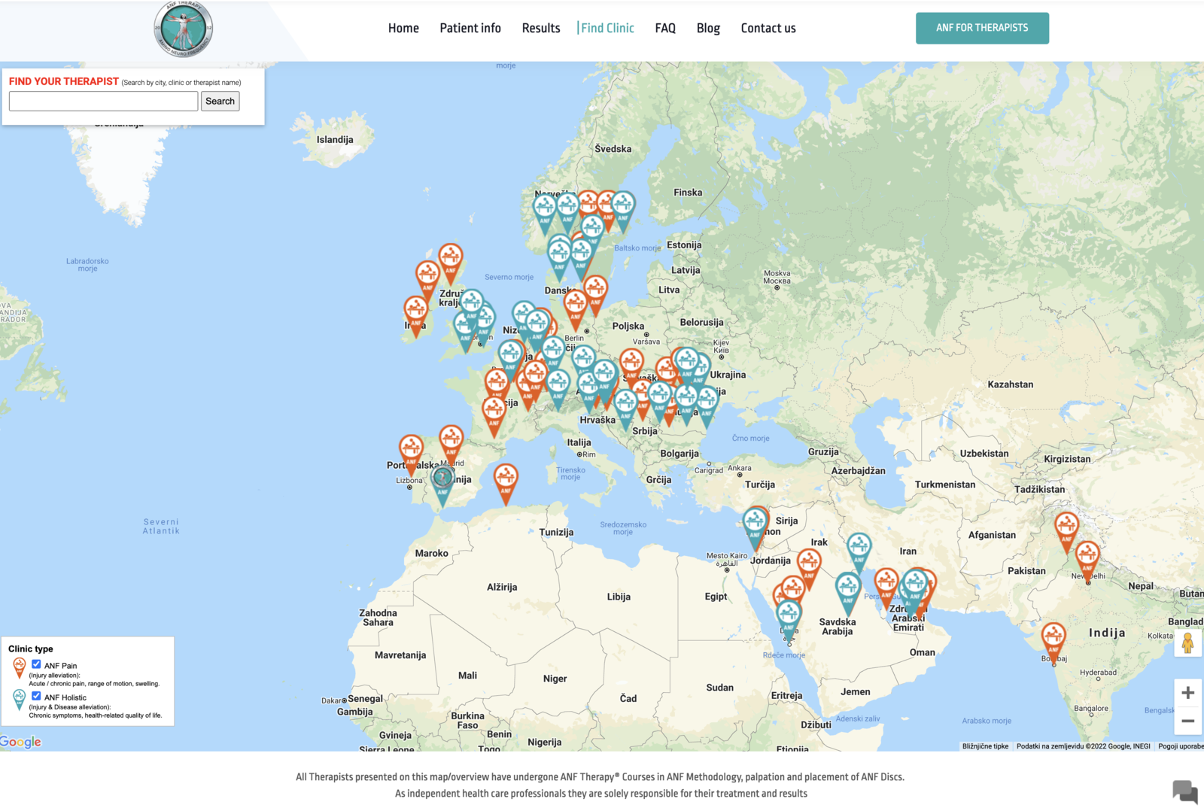
Task: Click the Egipt country label
Action: click(x=716, y=597)
